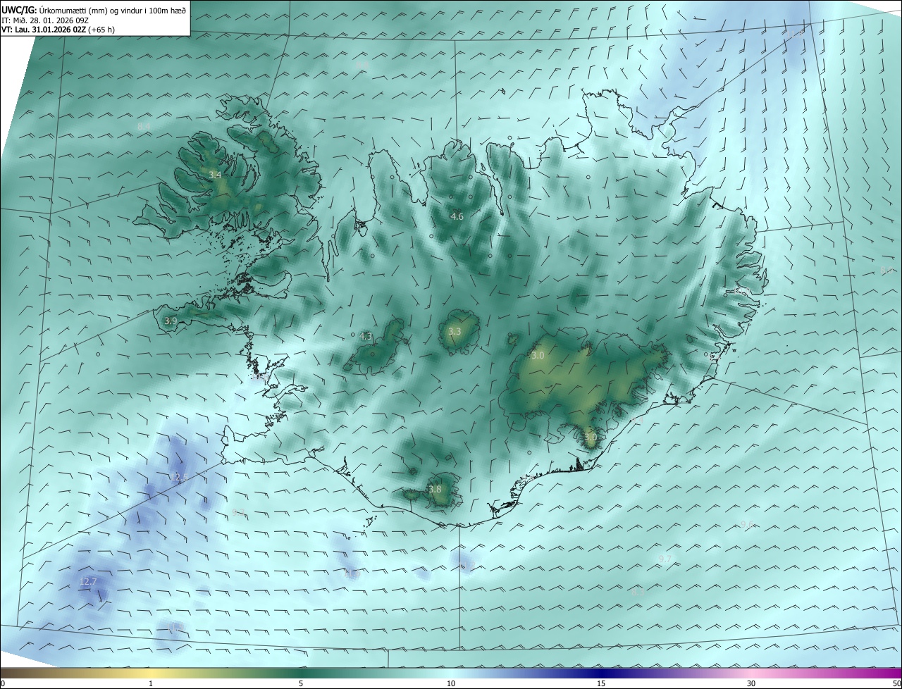Click the 'Úrkomumætti (mm) og vindur í 100m hæð' caption
The image size is (902, 689).
[x=113, y=10]
